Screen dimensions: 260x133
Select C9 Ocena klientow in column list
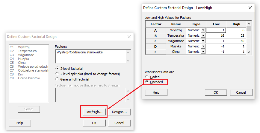(29, 78)
